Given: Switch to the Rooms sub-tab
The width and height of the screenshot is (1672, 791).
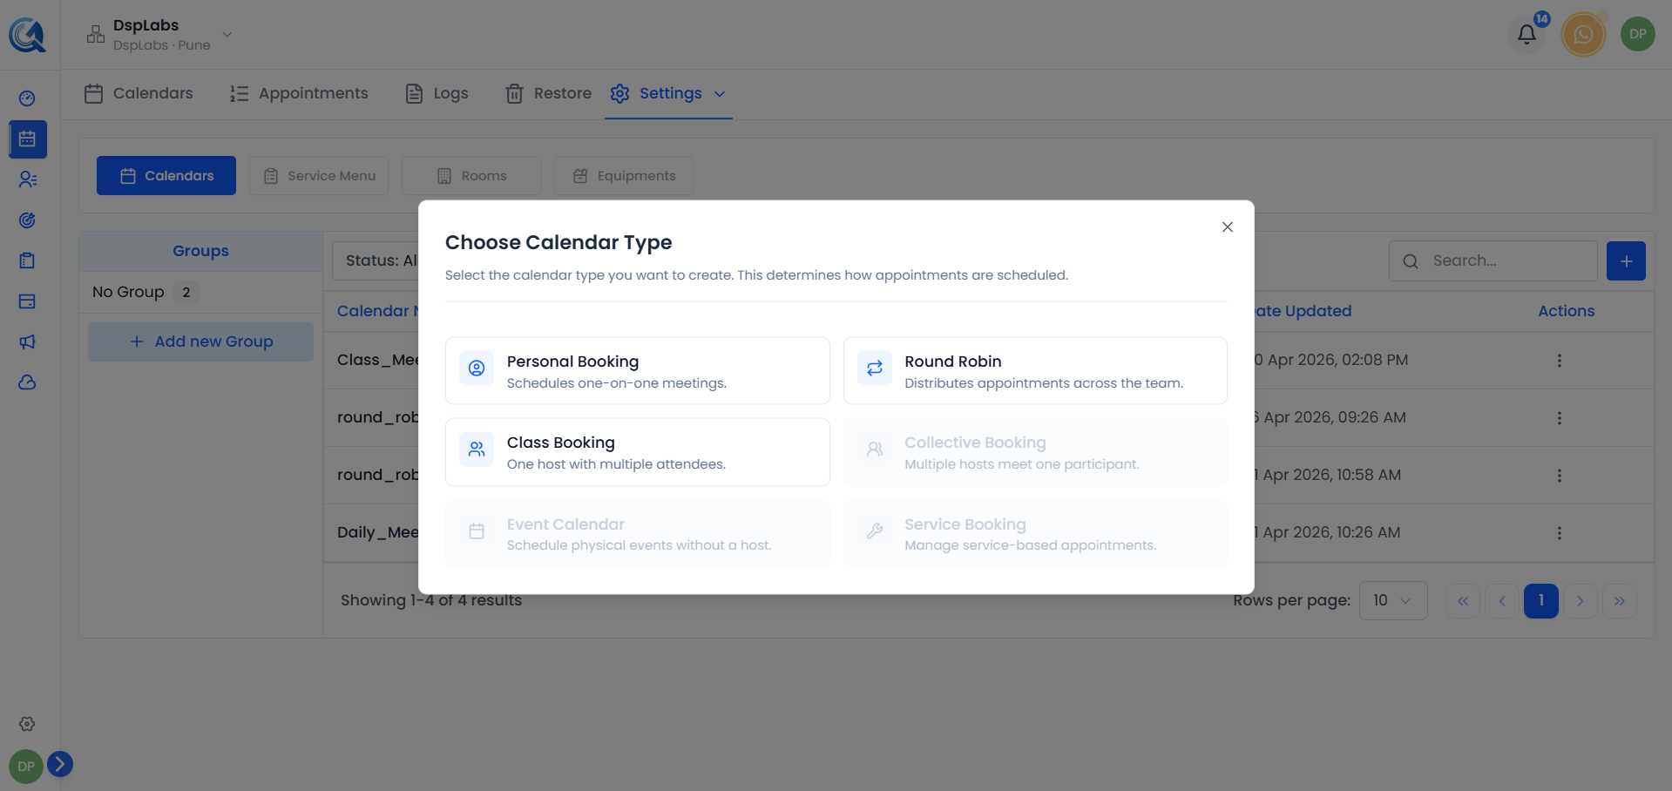Looking at the screenshot, I should tap(471, 176).
